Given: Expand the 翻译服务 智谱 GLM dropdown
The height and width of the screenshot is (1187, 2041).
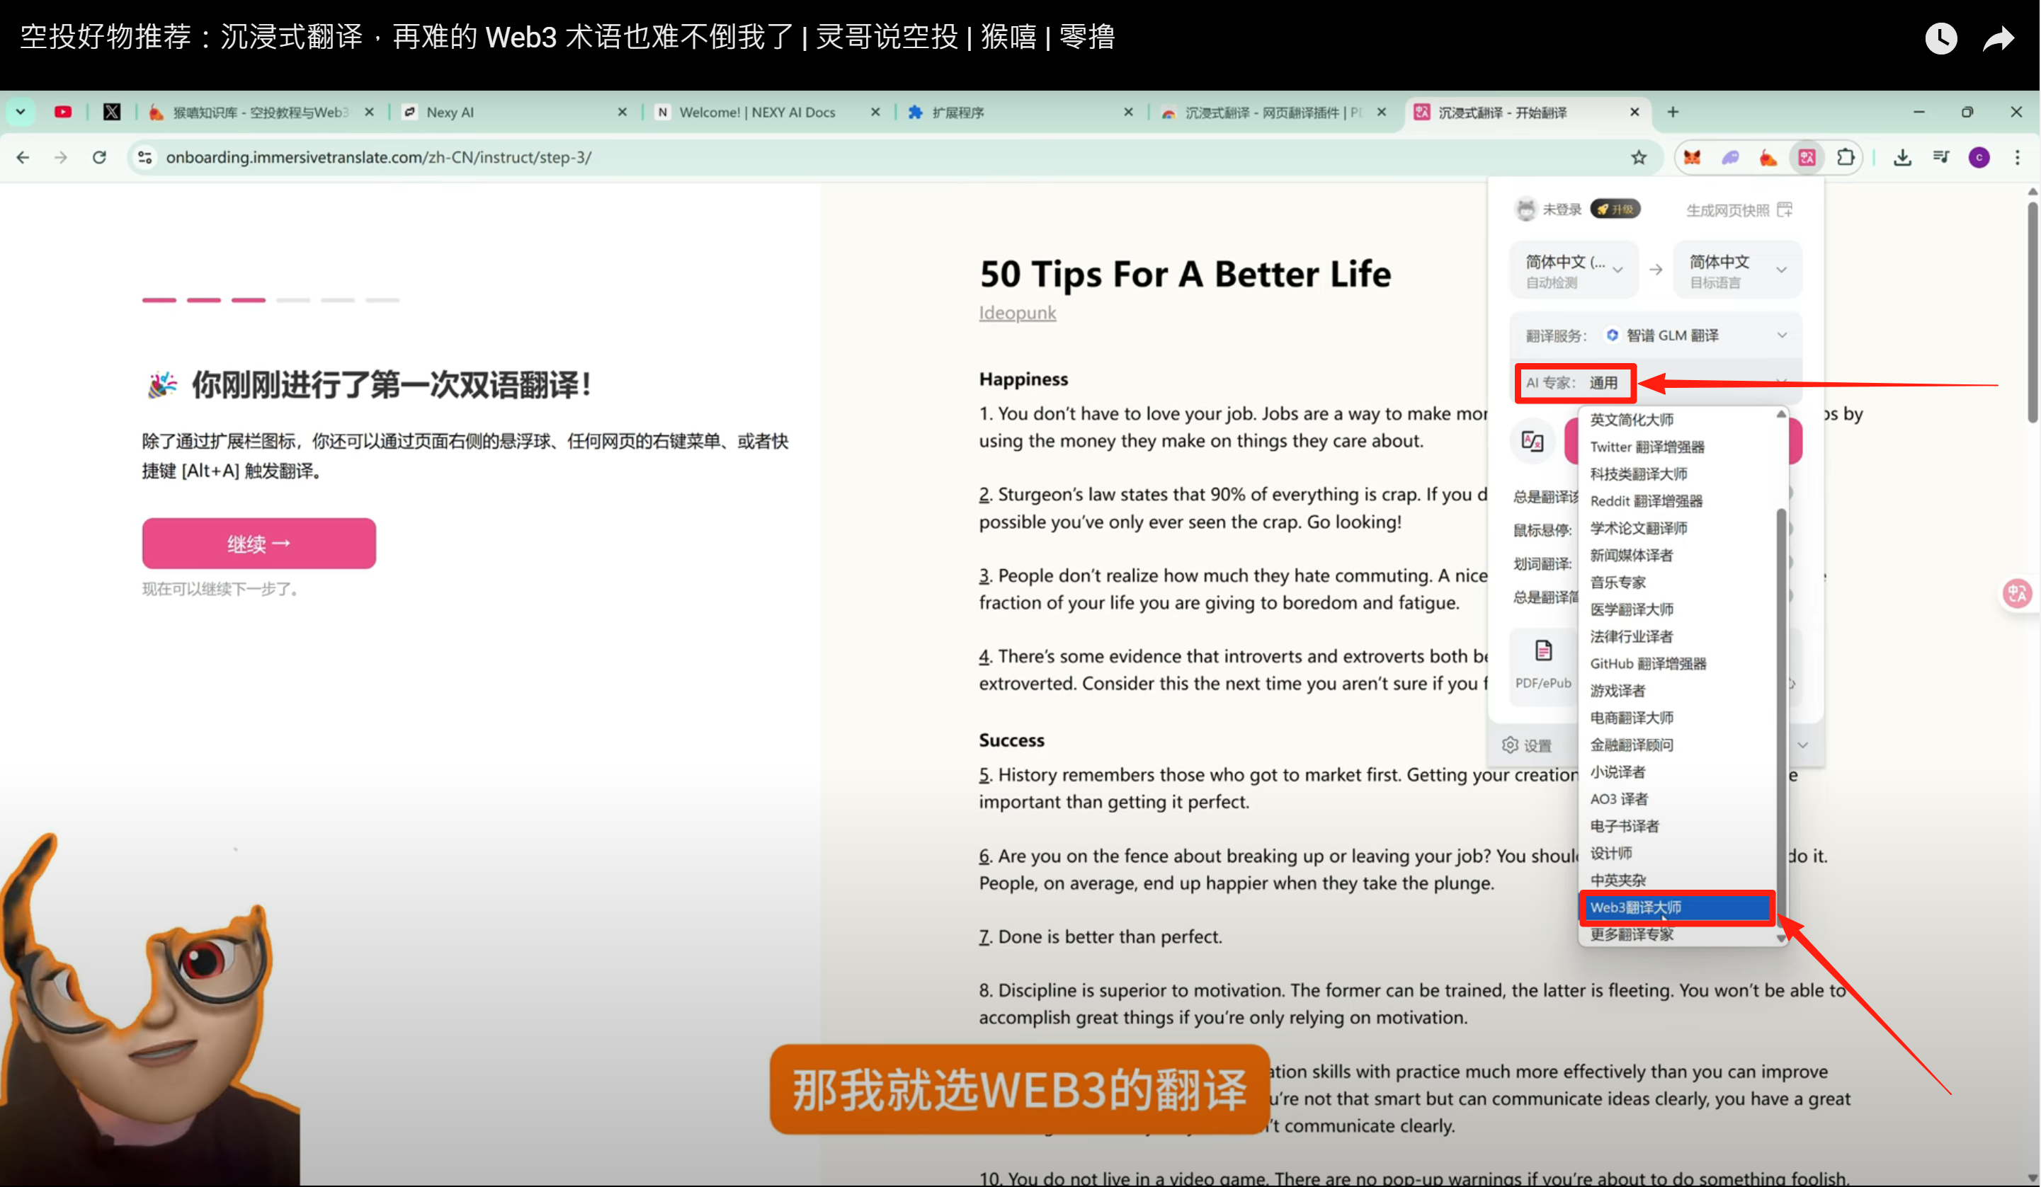Looking at the screenshot, I should 1656,336.
